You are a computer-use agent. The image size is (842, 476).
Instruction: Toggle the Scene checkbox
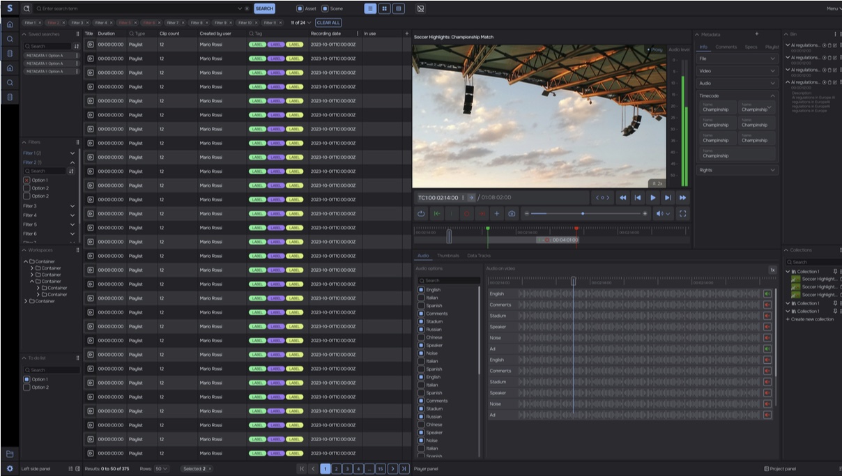point(325,8)
